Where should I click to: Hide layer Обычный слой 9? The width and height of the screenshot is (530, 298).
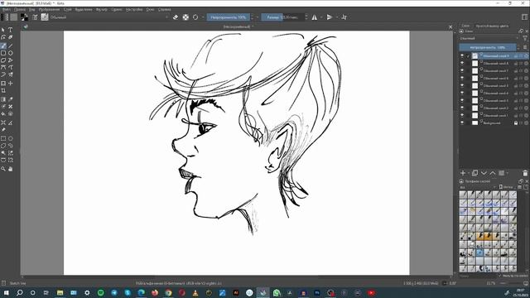(x=462, y=55)
